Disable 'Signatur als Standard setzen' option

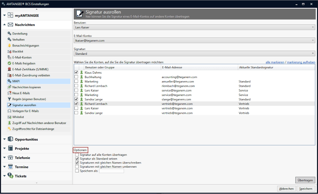pos(77,159)
